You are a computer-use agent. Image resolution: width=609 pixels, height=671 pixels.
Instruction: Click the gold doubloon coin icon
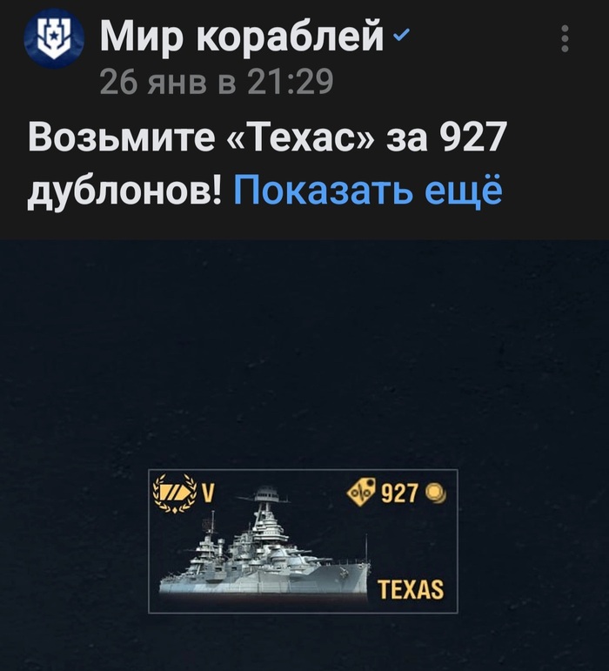[436, 493]
